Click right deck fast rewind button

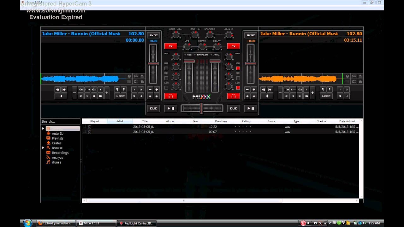pyautogui.click(x=263, y=90)
